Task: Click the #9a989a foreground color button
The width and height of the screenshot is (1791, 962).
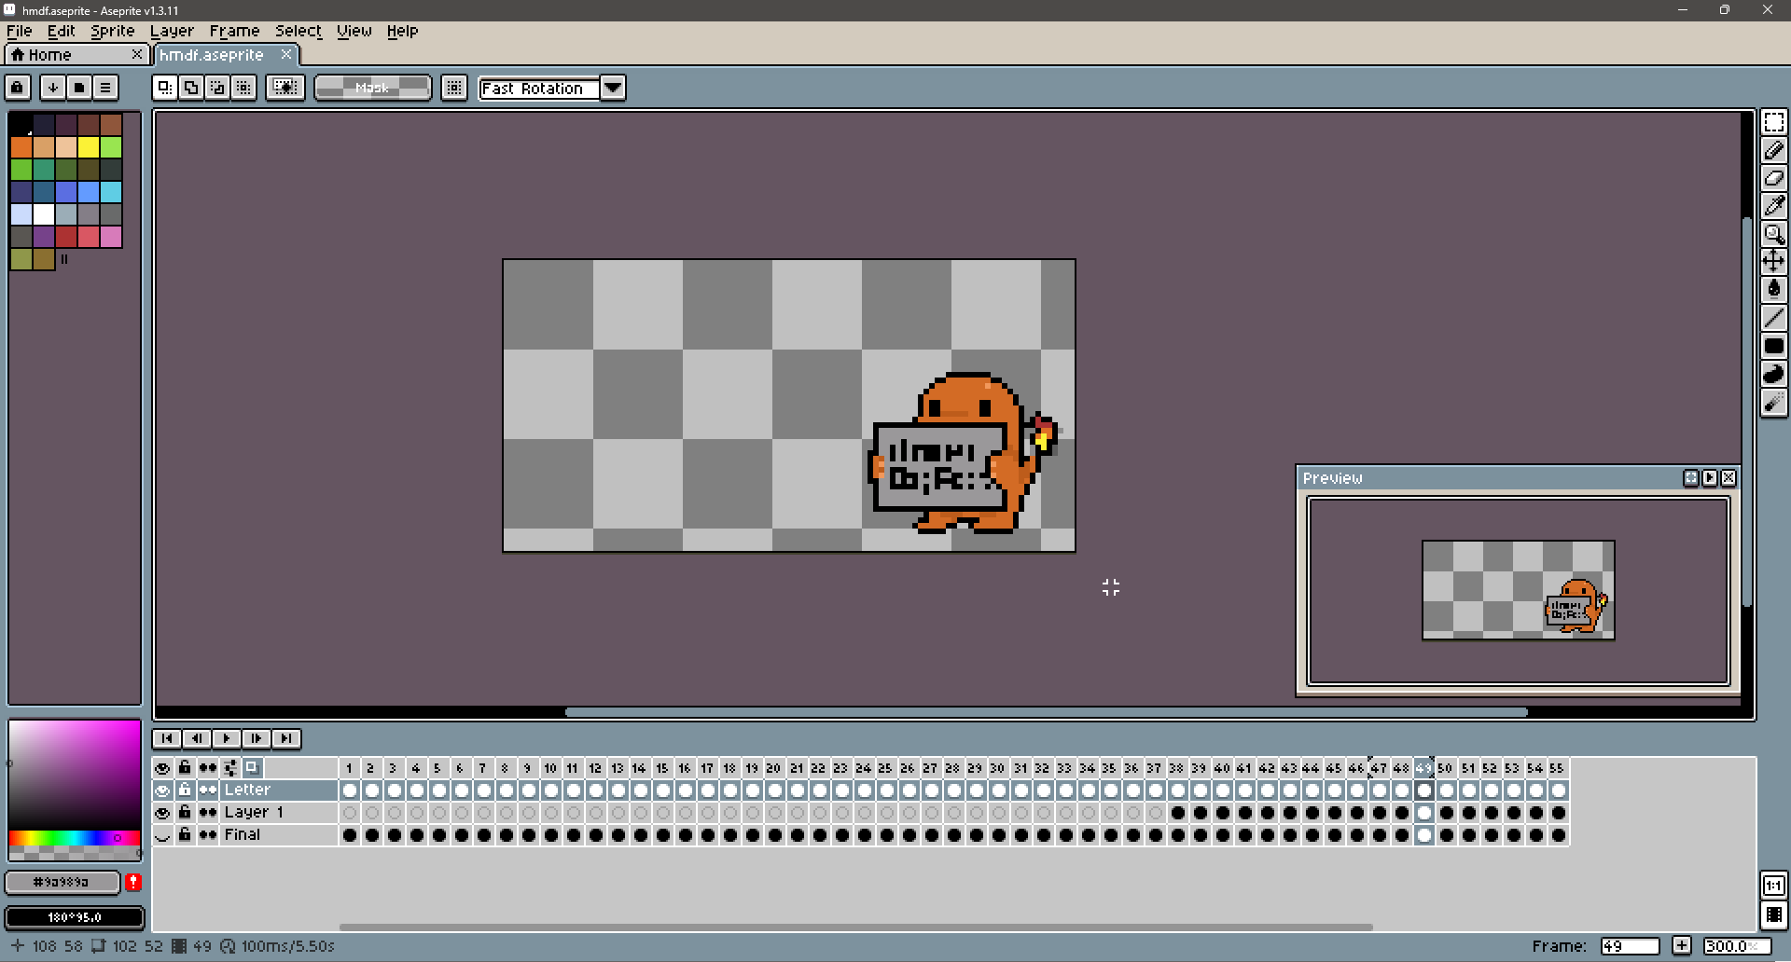Action: (62, 882)
